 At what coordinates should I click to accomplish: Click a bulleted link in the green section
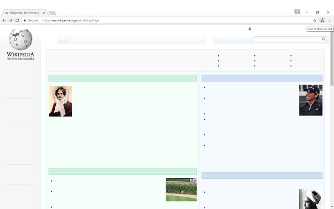pyautogui.click(x=52, y=180)
